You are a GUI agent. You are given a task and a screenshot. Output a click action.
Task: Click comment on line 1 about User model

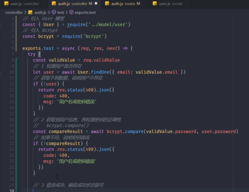pos(43,19)
